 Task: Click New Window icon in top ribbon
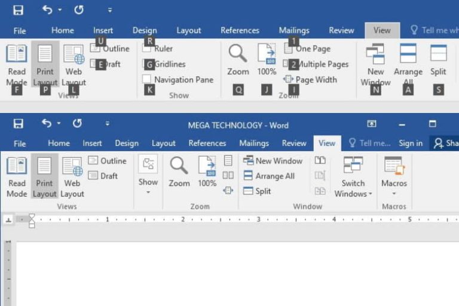click(375, 54)
